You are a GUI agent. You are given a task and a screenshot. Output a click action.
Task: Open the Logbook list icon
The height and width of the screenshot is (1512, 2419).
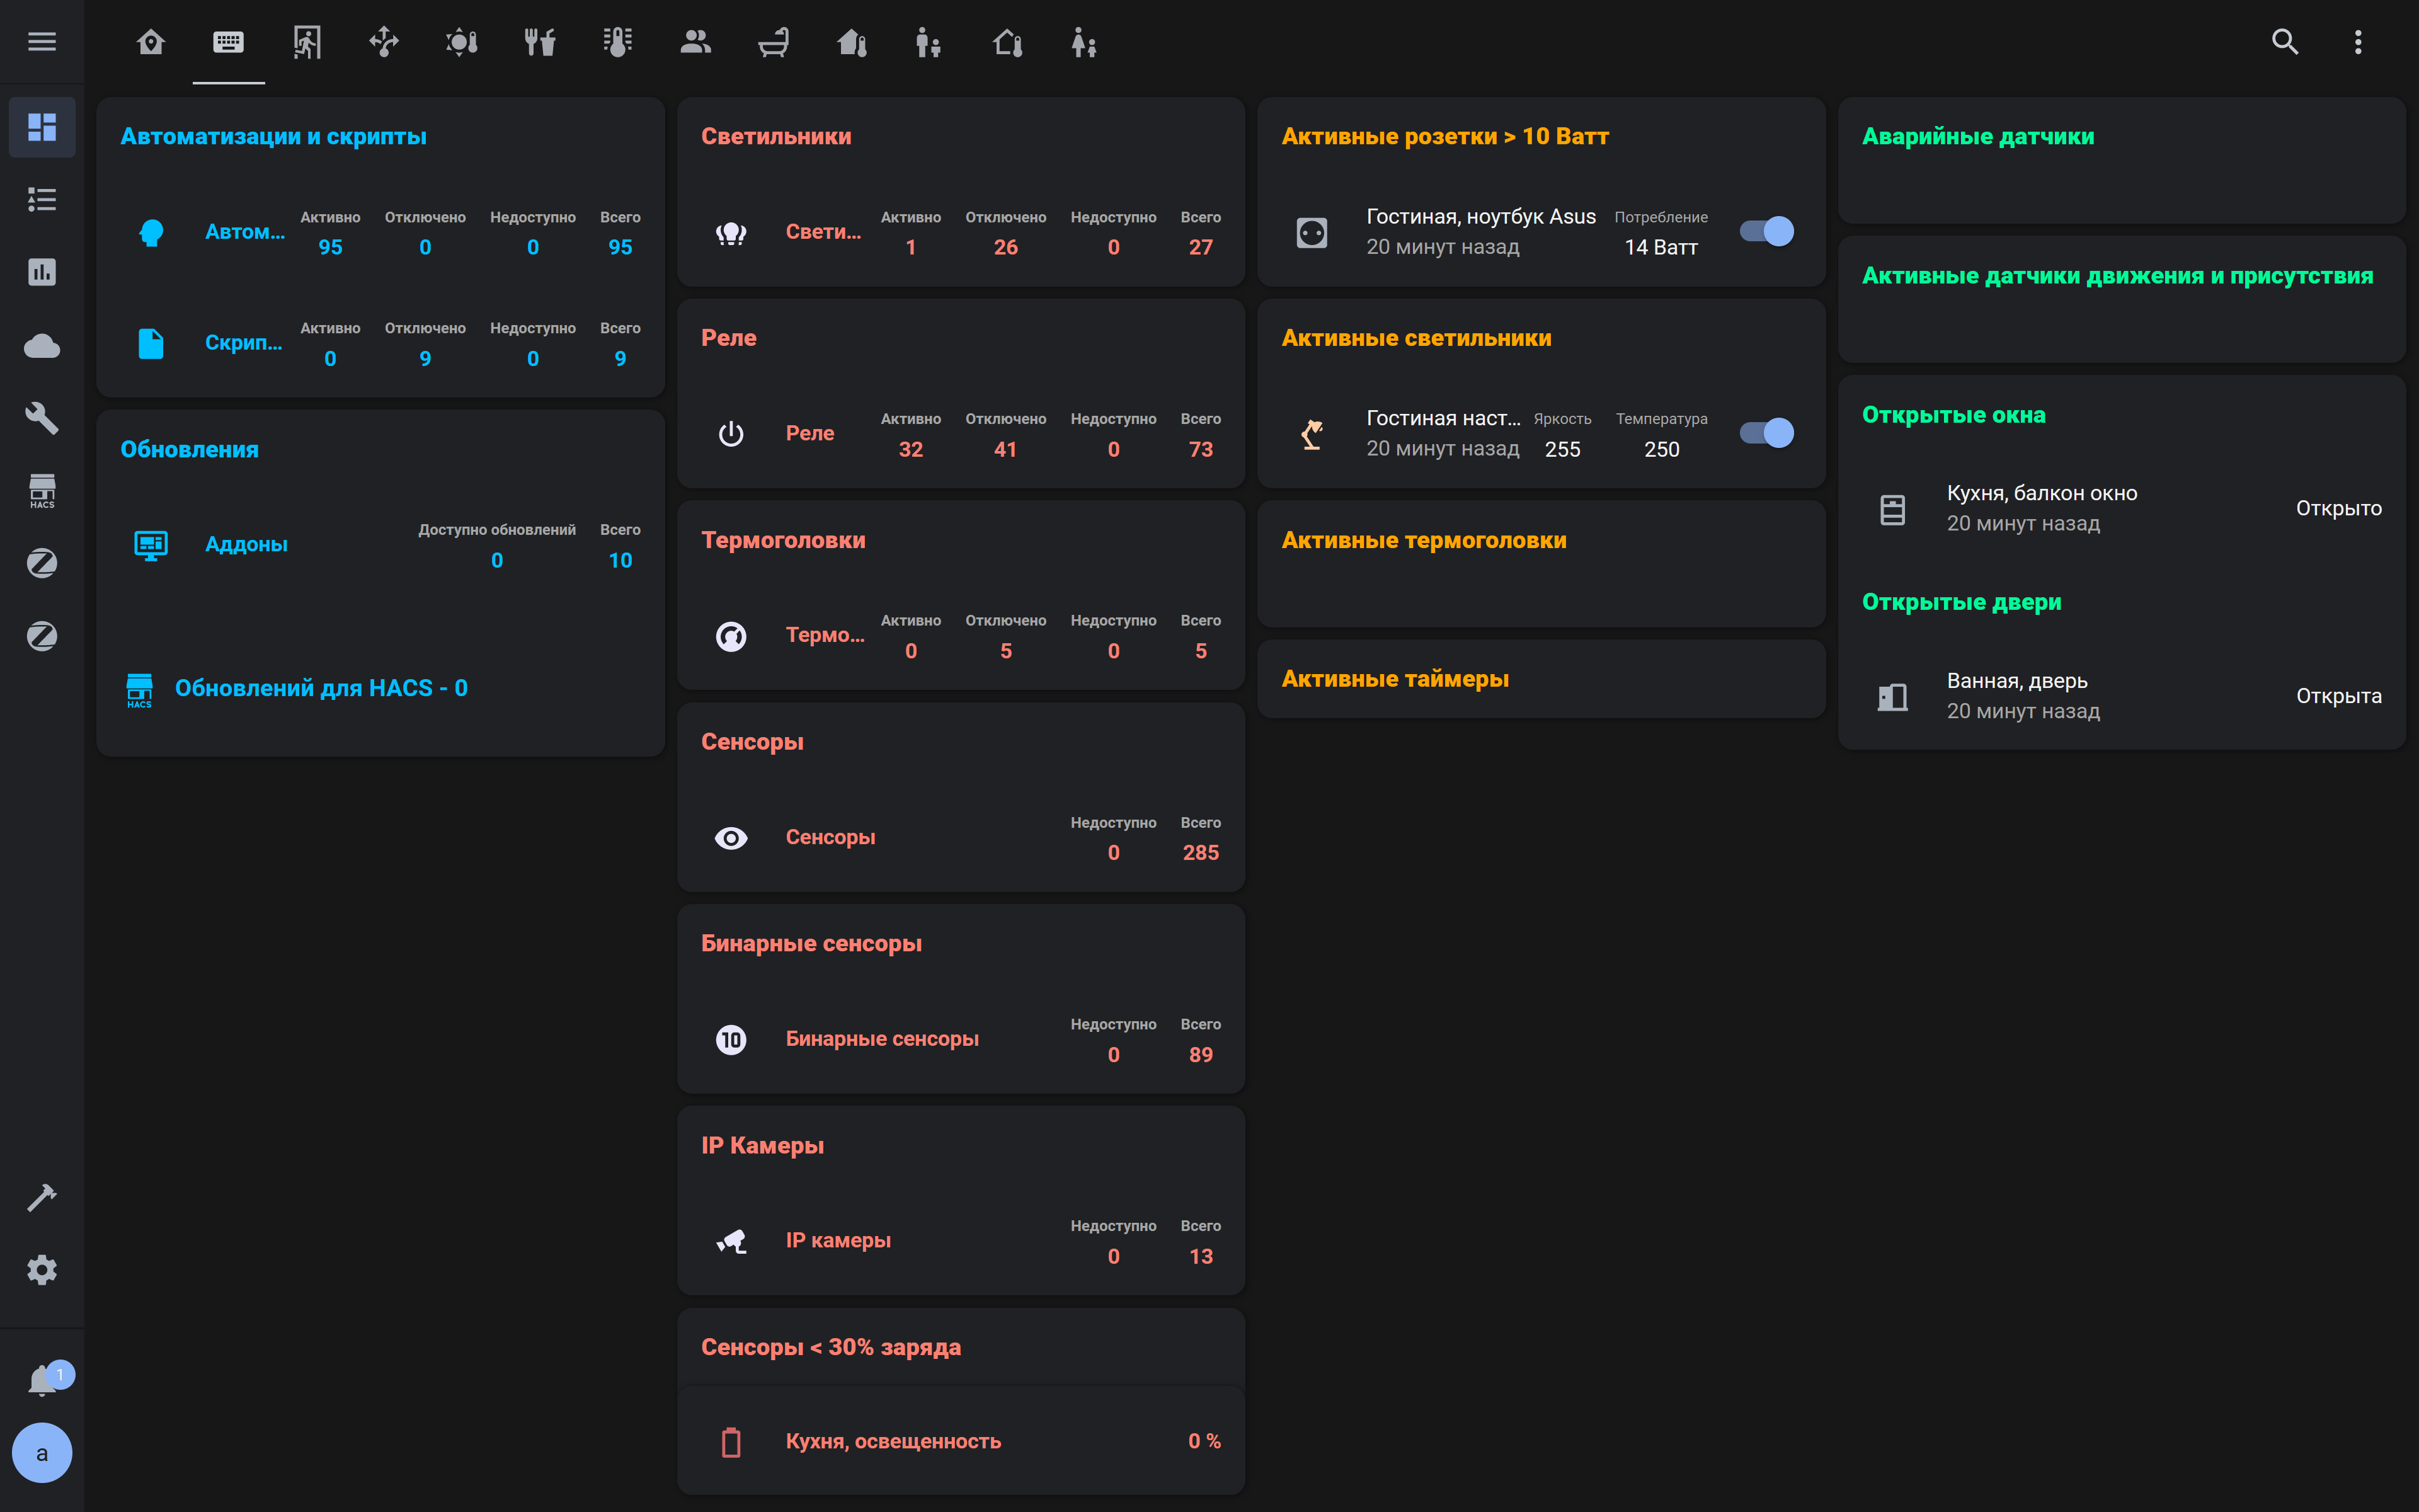42,200
